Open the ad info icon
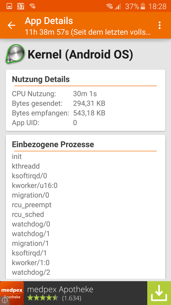The width and height of the screenshot is (171, 305). point(4,301)
